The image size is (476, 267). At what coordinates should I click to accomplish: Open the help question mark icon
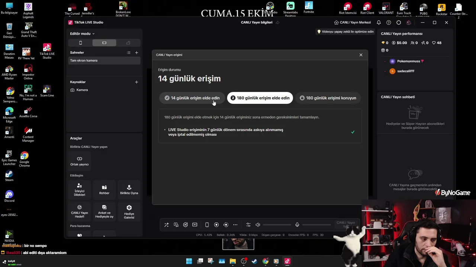(x=389, y=22)
